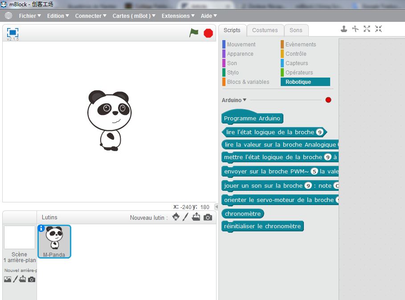Take a new sprite photo with the camera
Screen dimensions: 405x300
pyautogui.click(x=208, y=217)
